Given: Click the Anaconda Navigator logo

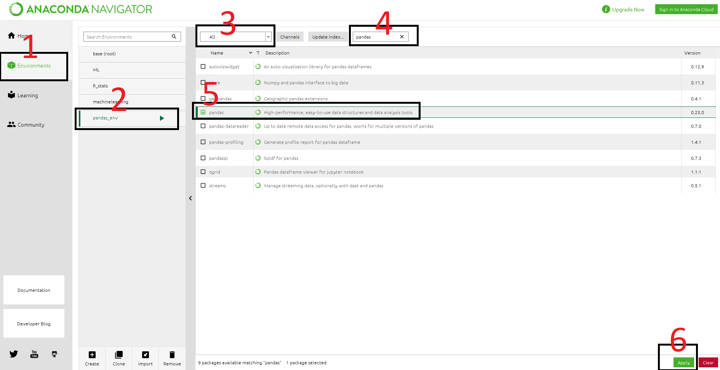Looking at the screenshot, I should (81, 9).
